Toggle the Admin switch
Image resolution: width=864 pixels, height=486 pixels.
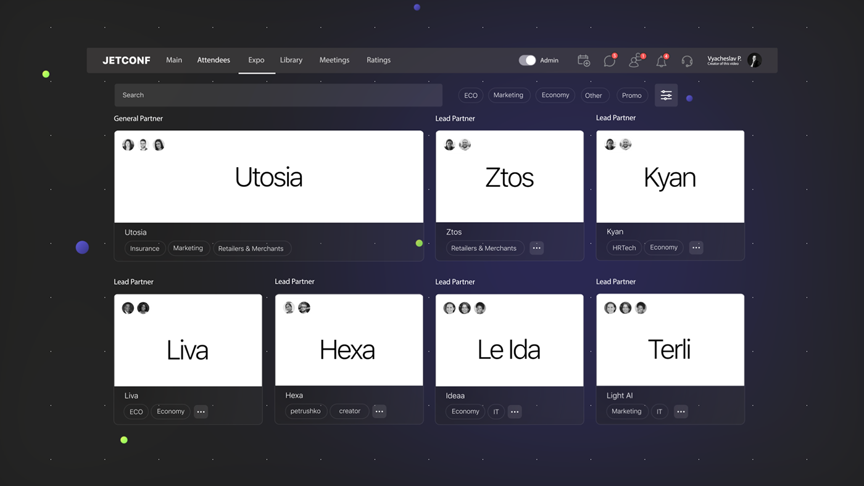point(527,60)
